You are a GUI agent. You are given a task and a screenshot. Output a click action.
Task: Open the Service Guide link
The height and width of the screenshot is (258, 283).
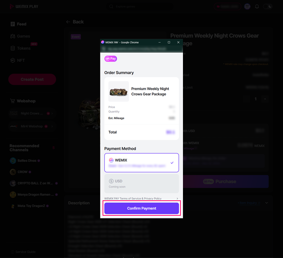(x=23, y=252)
